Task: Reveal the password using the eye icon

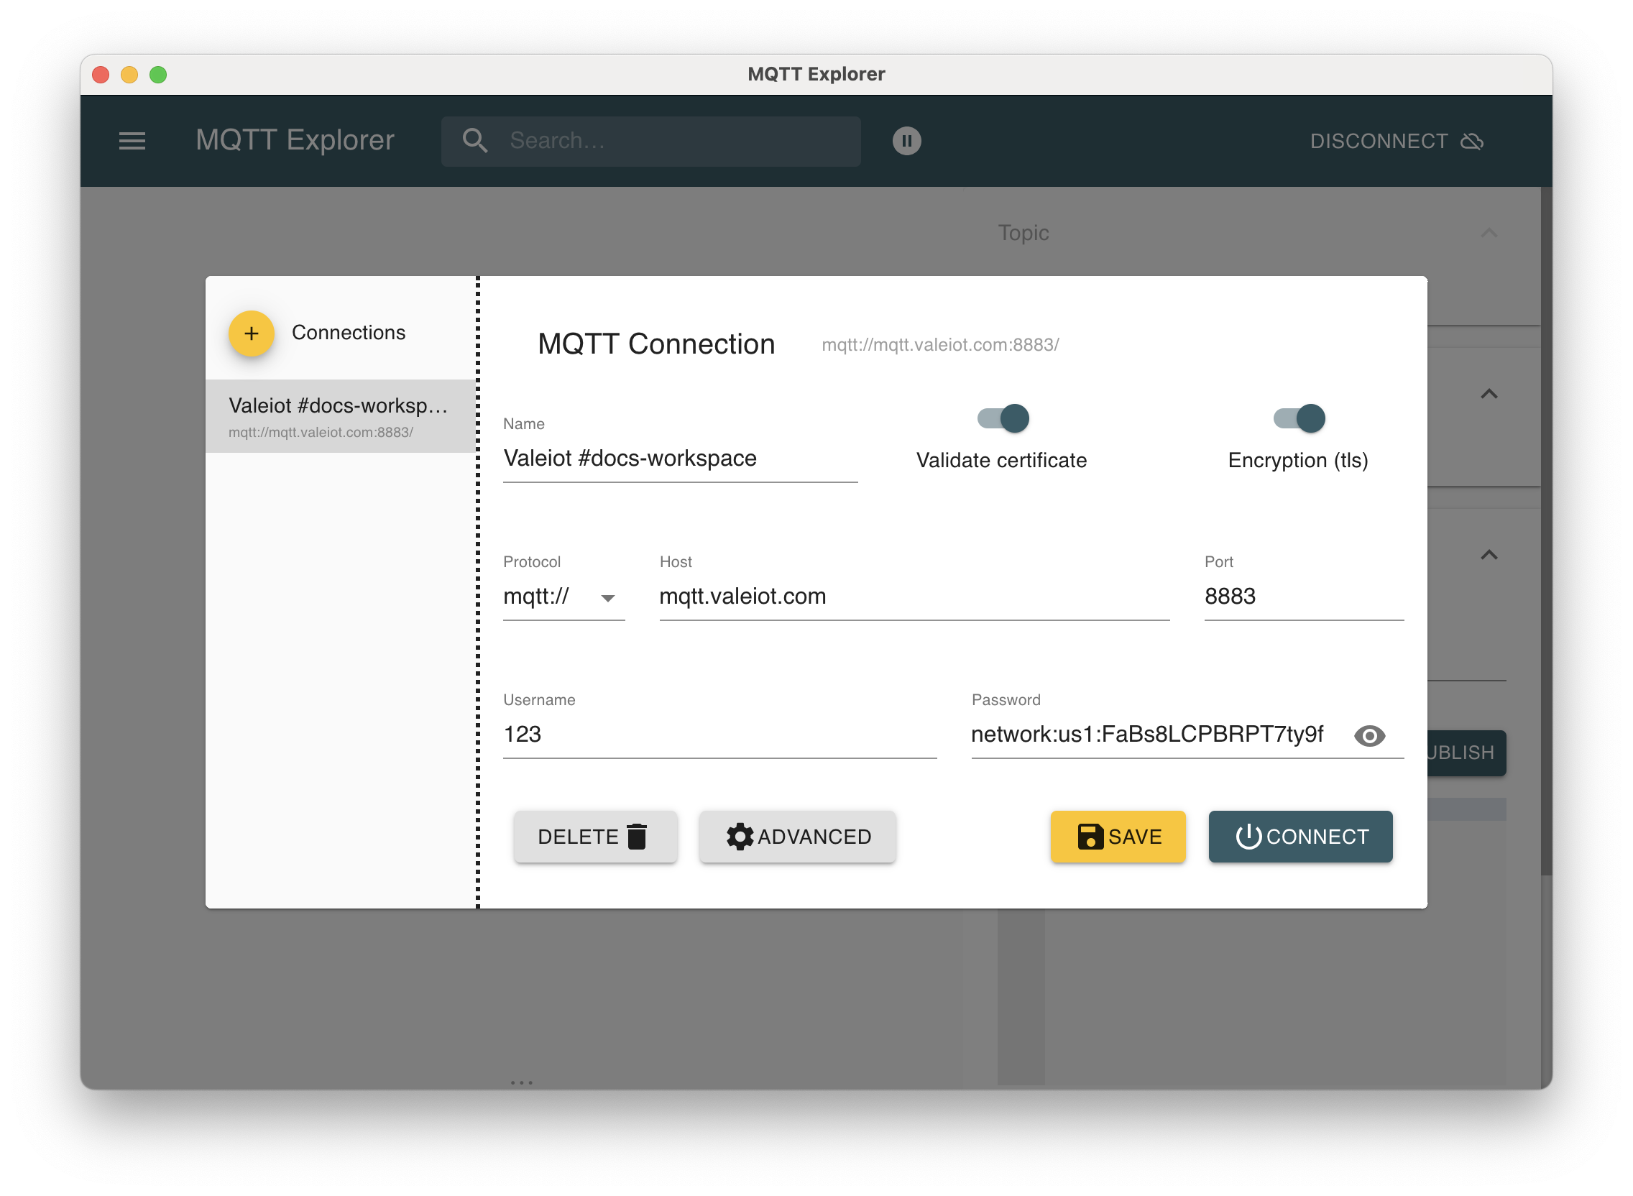Action: pyautogui.click(x=1370, y=735)
